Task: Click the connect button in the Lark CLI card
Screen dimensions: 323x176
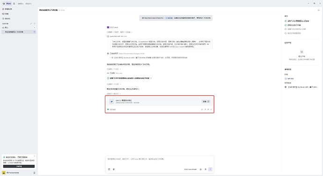Action: [206, 101]
